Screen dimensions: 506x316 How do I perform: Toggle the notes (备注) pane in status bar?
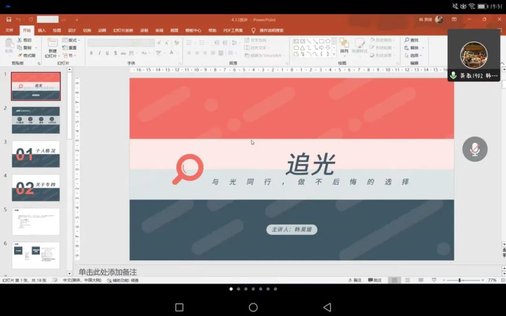[355, 280]
